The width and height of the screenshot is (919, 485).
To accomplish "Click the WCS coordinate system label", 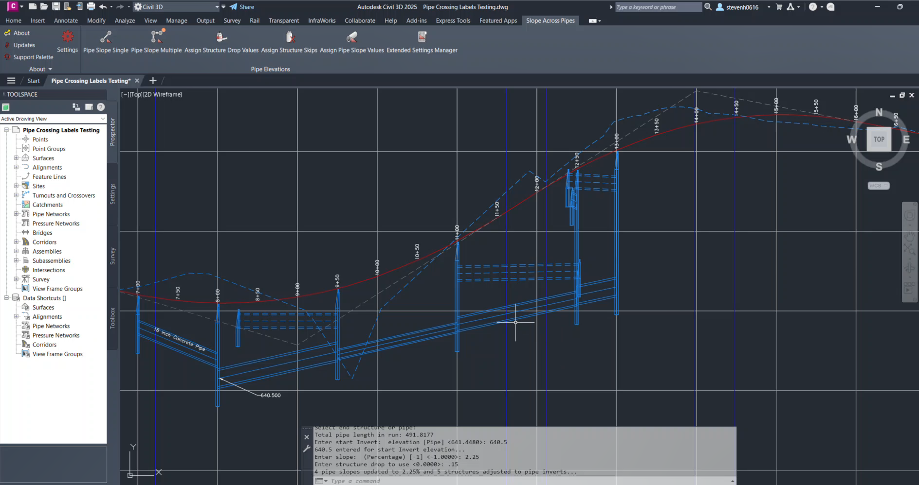I will [879, 186].
